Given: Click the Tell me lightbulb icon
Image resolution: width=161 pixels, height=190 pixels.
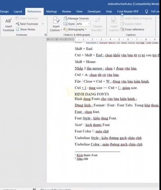Looking at the screenshot, I should coord(146,11).
